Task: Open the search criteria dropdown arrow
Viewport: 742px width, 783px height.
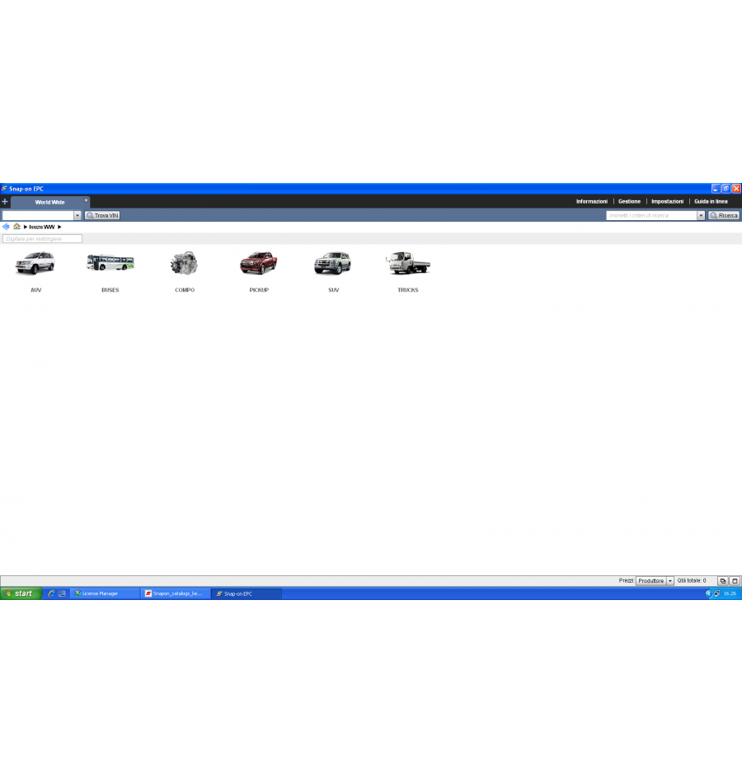Action: coord(701,216)
